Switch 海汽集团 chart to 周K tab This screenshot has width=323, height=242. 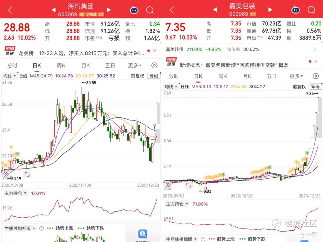(x=61, y=66)
